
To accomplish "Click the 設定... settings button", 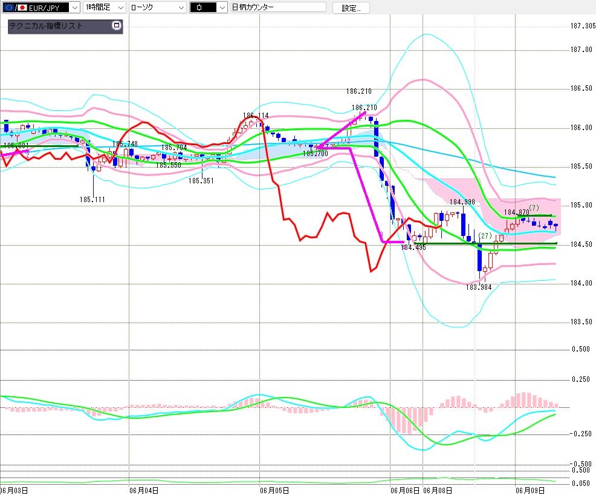I will click(351, 8).
